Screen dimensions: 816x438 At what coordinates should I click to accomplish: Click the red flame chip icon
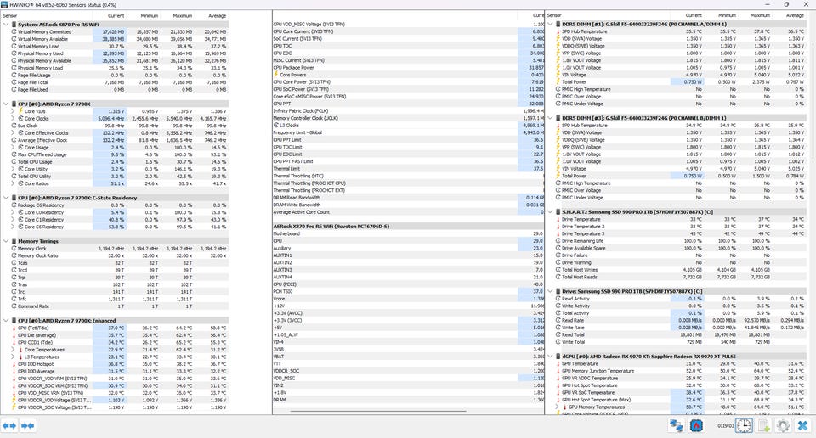pyautogui.click(x=696, y=426)
